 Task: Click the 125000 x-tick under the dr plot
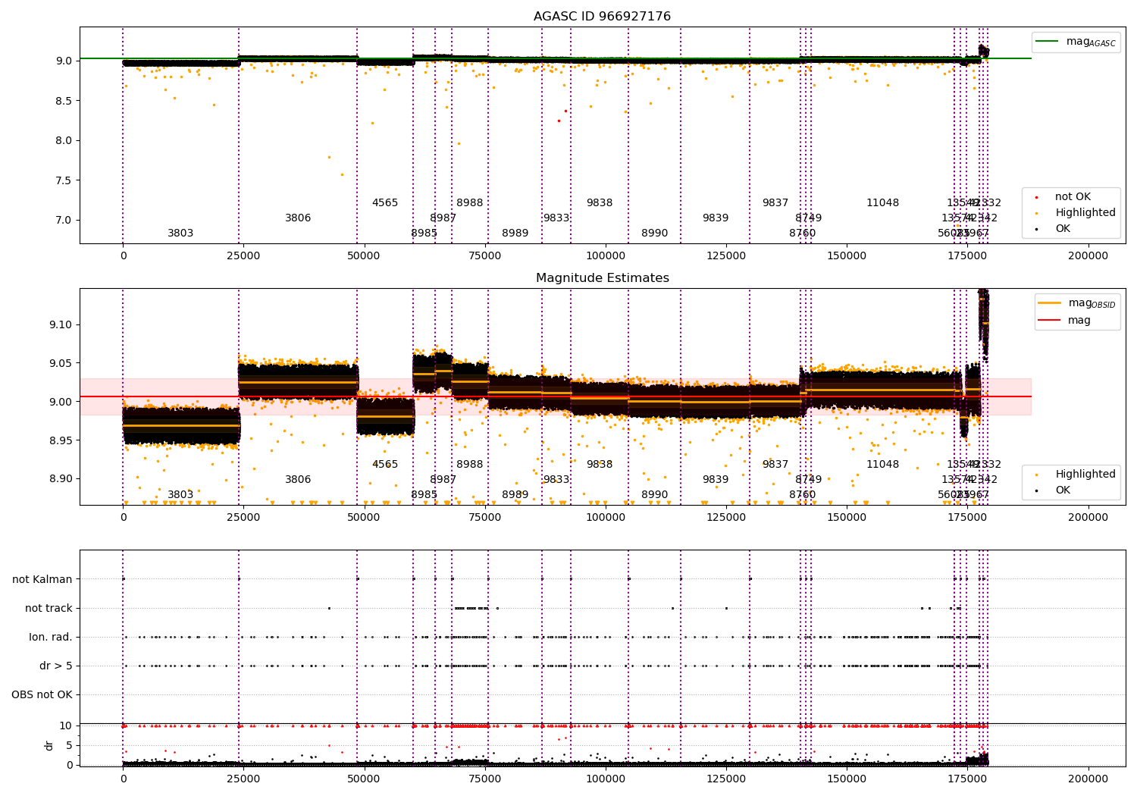coord(726,779)
